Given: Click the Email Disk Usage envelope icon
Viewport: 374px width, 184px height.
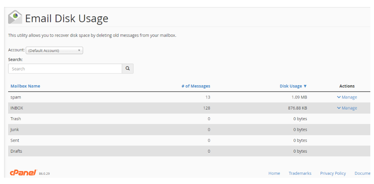Looking at the screenshot, I should (x=15, y=17).
